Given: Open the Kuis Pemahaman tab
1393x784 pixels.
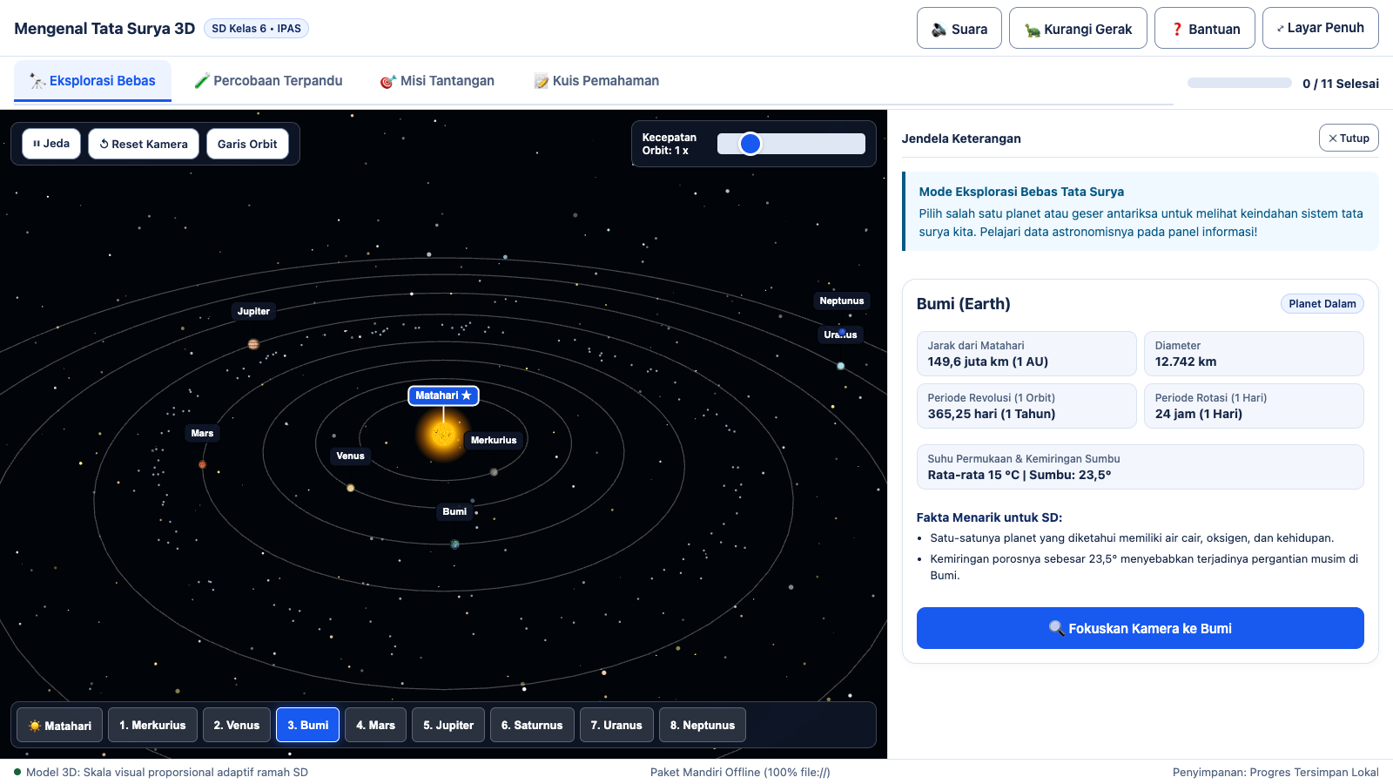Looking at the screenshot, I should [596, 81].
